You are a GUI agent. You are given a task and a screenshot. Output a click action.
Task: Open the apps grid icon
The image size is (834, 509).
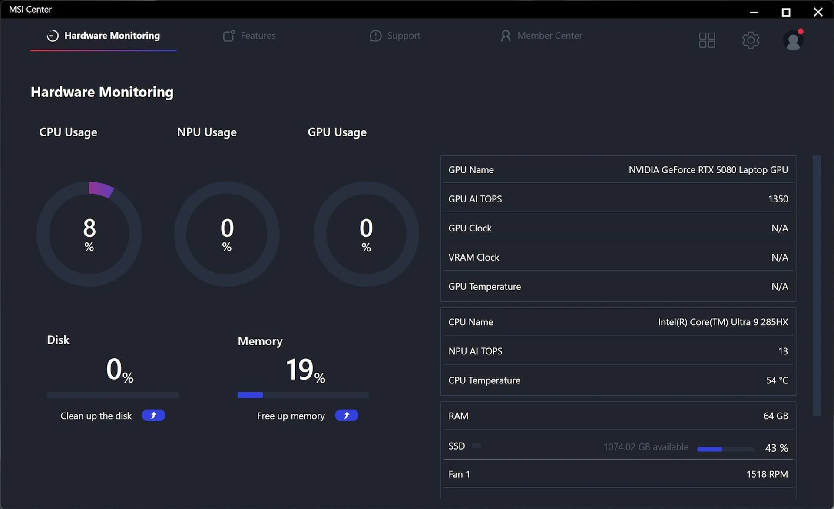pyautogui.click(x=707, y=40)
